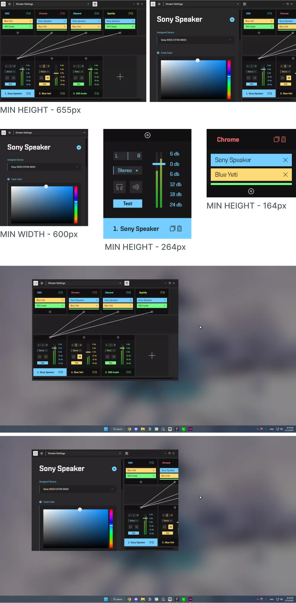
Task: Click connector node below enlarged Chrome card
Action: 251,191
